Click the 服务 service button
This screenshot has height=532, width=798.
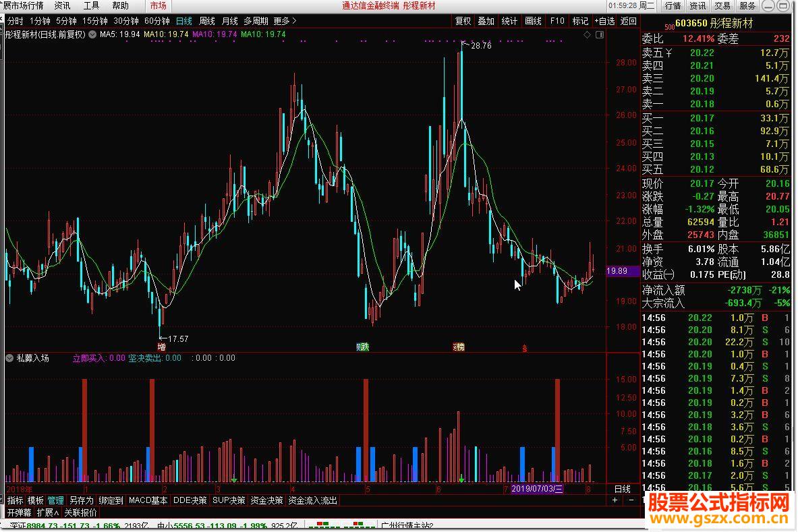point(747,5)
